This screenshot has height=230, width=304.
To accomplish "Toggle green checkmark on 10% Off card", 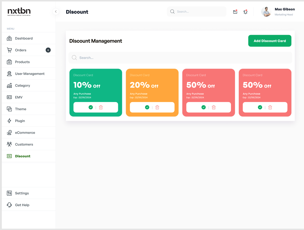I will point(91,107).
